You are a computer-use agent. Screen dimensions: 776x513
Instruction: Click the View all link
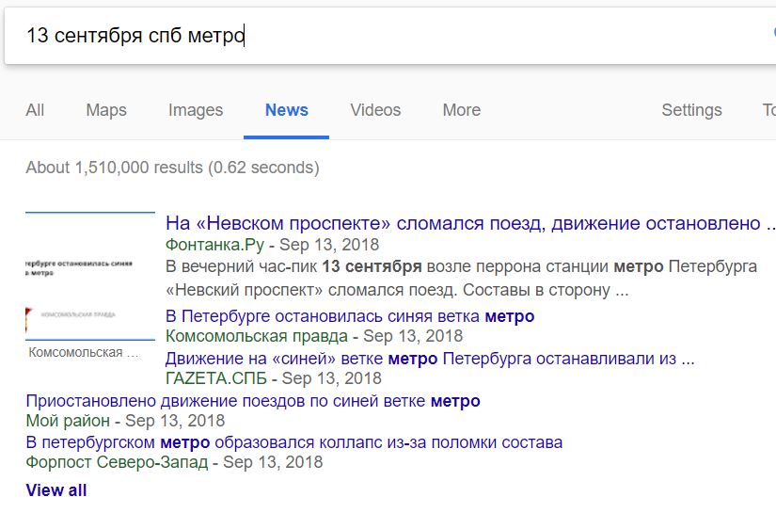point(56,490)
